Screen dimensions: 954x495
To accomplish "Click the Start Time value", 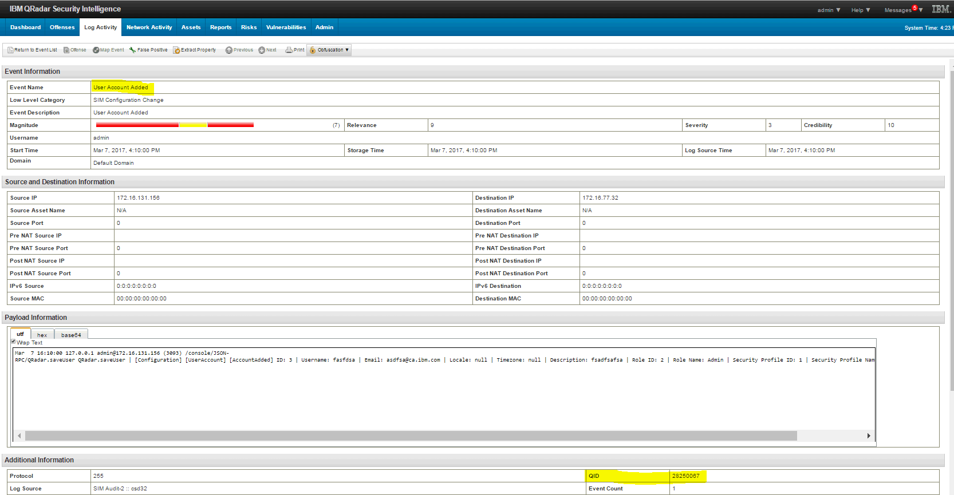I will pyautogui.click(x=127, y=151).
